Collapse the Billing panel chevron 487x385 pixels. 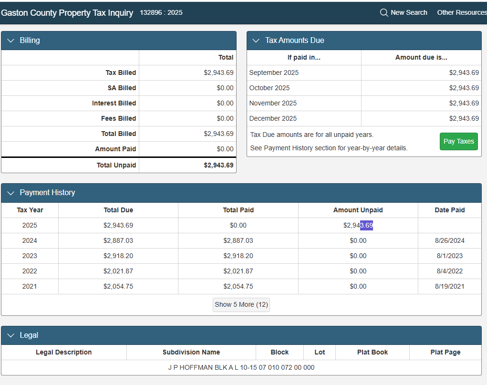11,41
